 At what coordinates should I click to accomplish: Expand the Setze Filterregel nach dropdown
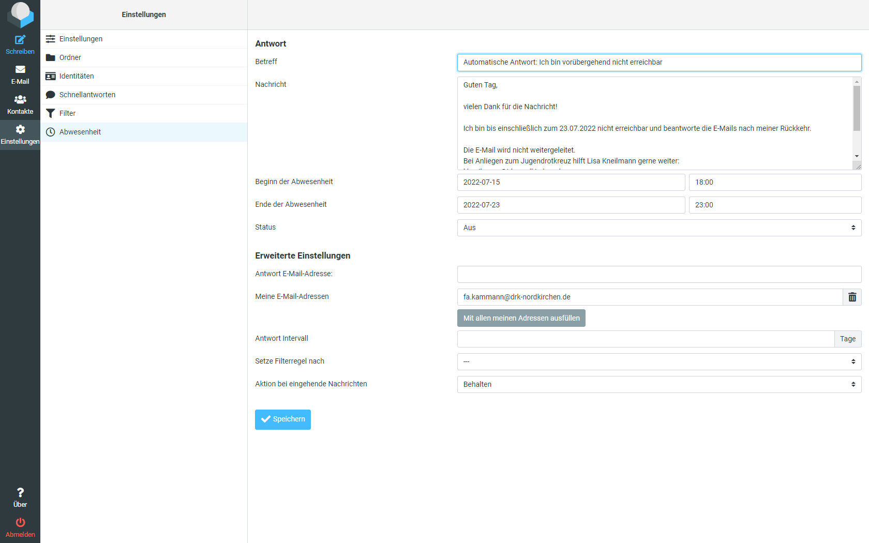pos(659,362)
